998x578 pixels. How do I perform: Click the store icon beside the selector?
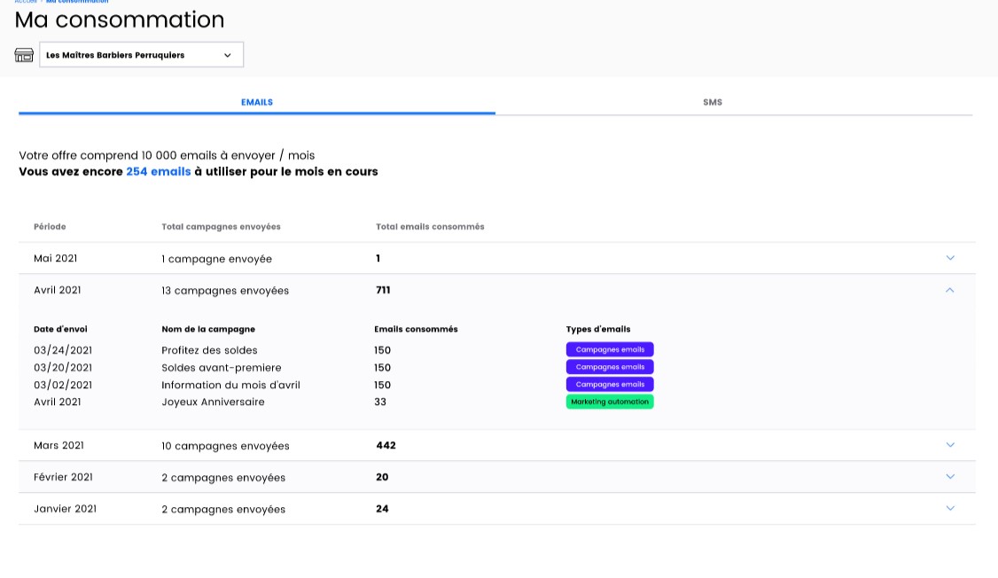[24, 55]
